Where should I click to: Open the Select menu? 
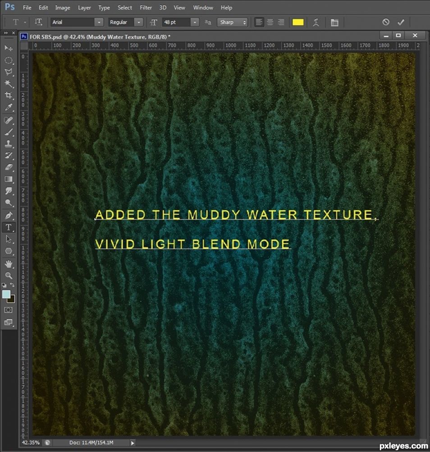click(125, 8)
